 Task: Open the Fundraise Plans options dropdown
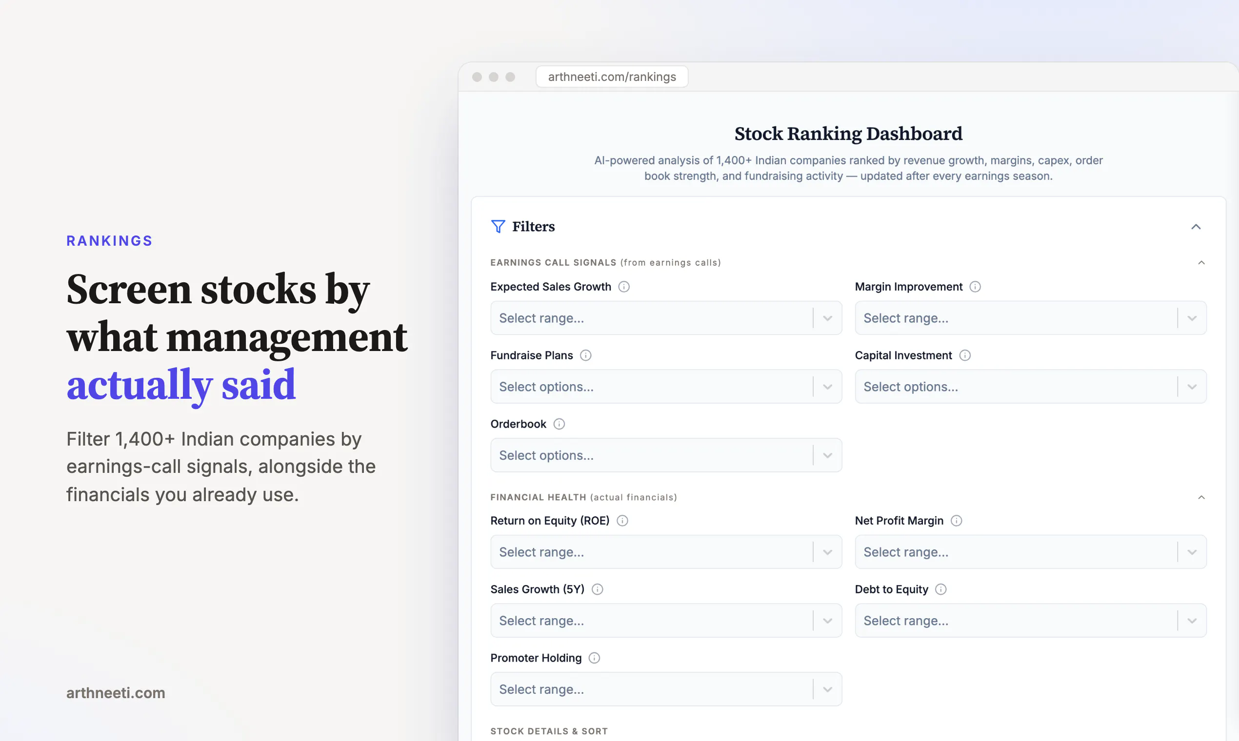(666, 387)
